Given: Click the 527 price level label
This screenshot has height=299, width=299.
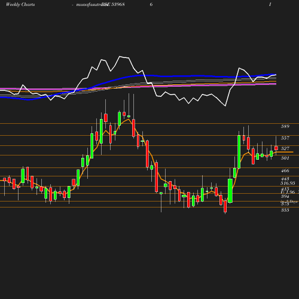Looking at the screenshot, I should click(x=285, y=148).
